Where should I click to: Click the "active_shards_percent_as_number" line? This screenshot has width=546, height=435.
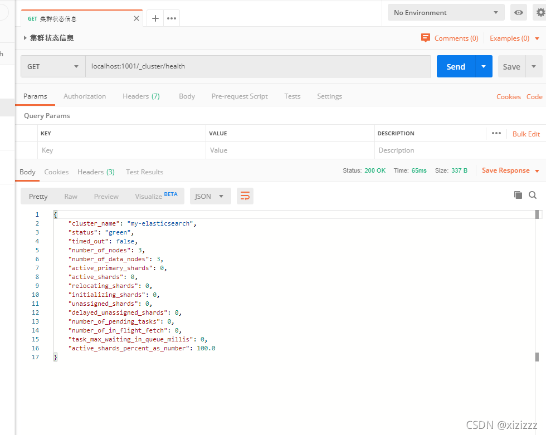142,348
